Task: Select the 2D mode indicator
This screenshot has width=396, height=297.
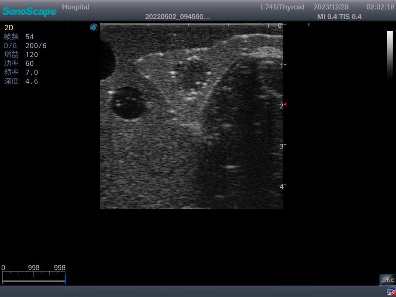Action: [9, 28]
